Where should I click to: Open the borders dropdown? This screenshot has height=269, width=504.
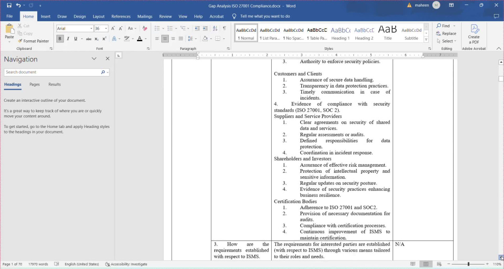pos(224,39)
